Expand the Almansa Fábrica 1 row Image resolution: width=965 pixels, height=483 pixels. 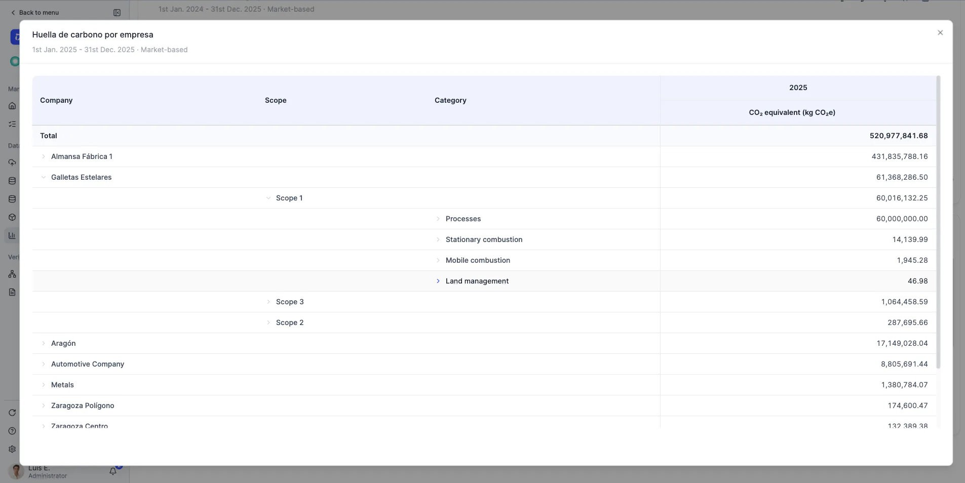coord(44,156)
